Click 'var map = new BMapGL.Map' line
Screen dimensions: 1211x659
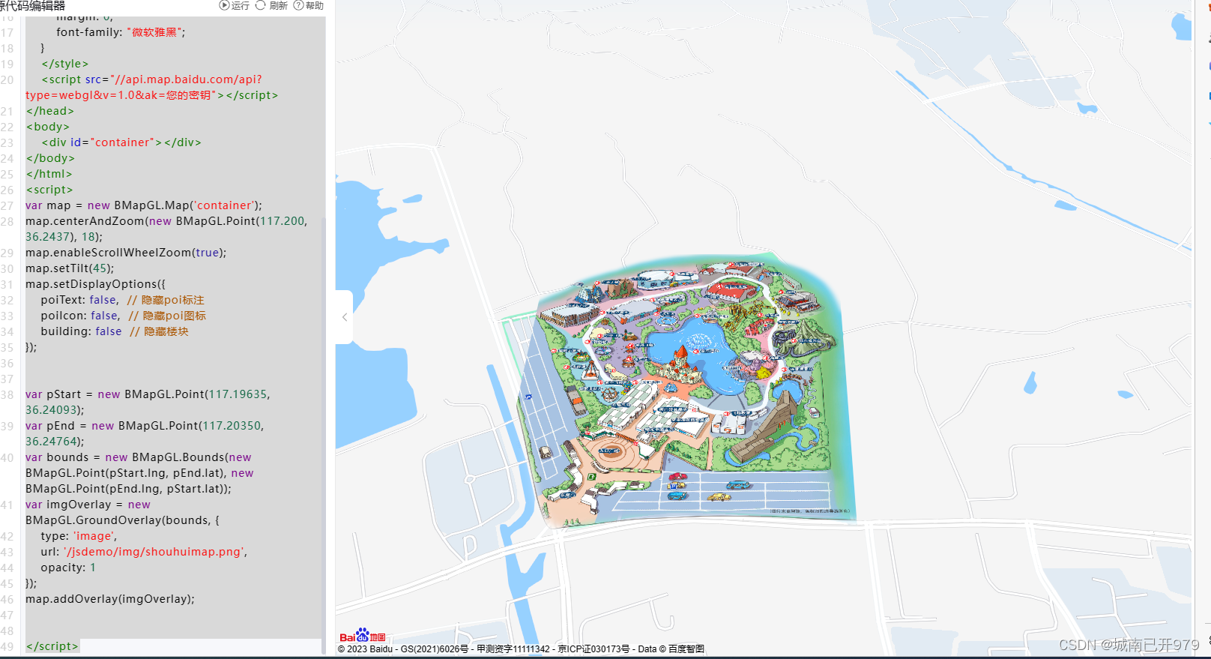144,205
